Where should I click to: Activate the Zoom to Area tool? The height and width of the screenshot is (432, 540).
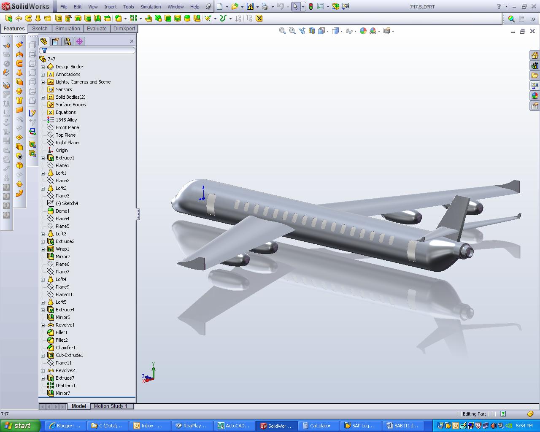pyautogui.click(x=292, y=31)
